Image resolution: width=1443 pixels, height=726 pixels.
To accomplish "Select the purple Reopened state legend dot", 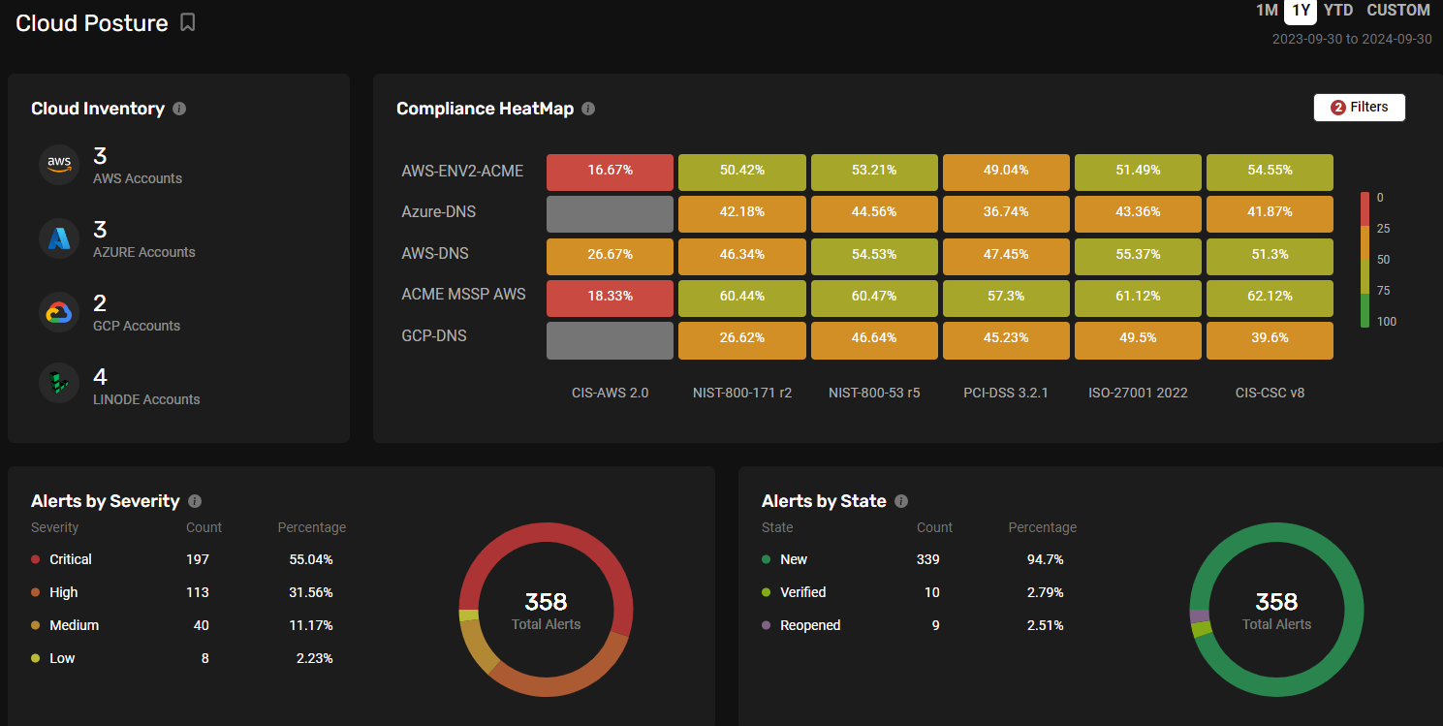I will click(767, 625).
